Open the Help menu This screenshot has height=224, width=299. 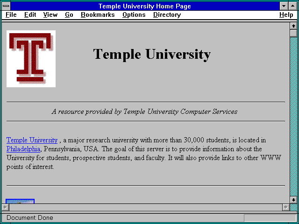[x=286, y=15]
